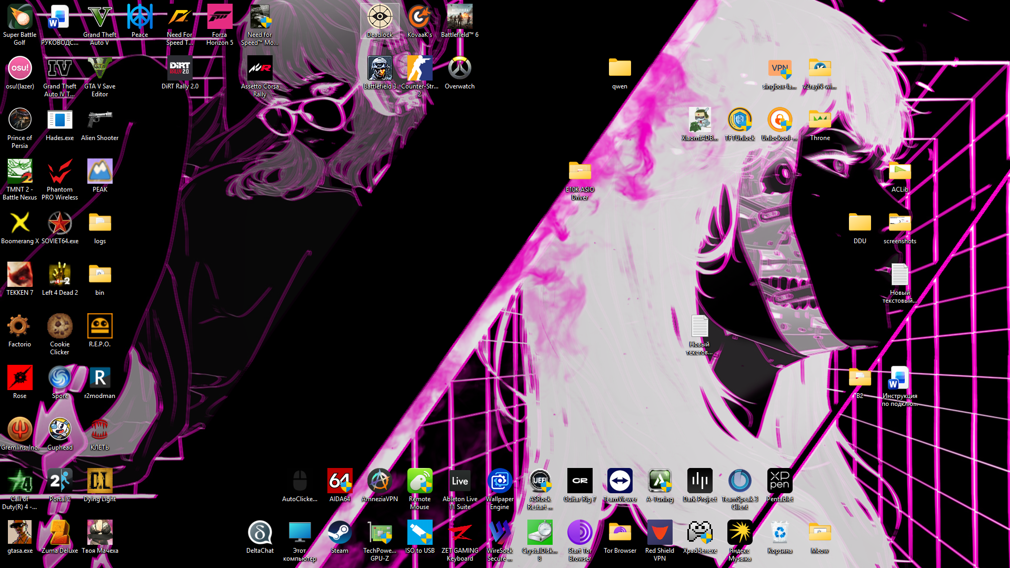The height and width of the screenshot is (568, 1010).
Task: Open the Xpadder.exe icon
Action: tap(700, 537)
